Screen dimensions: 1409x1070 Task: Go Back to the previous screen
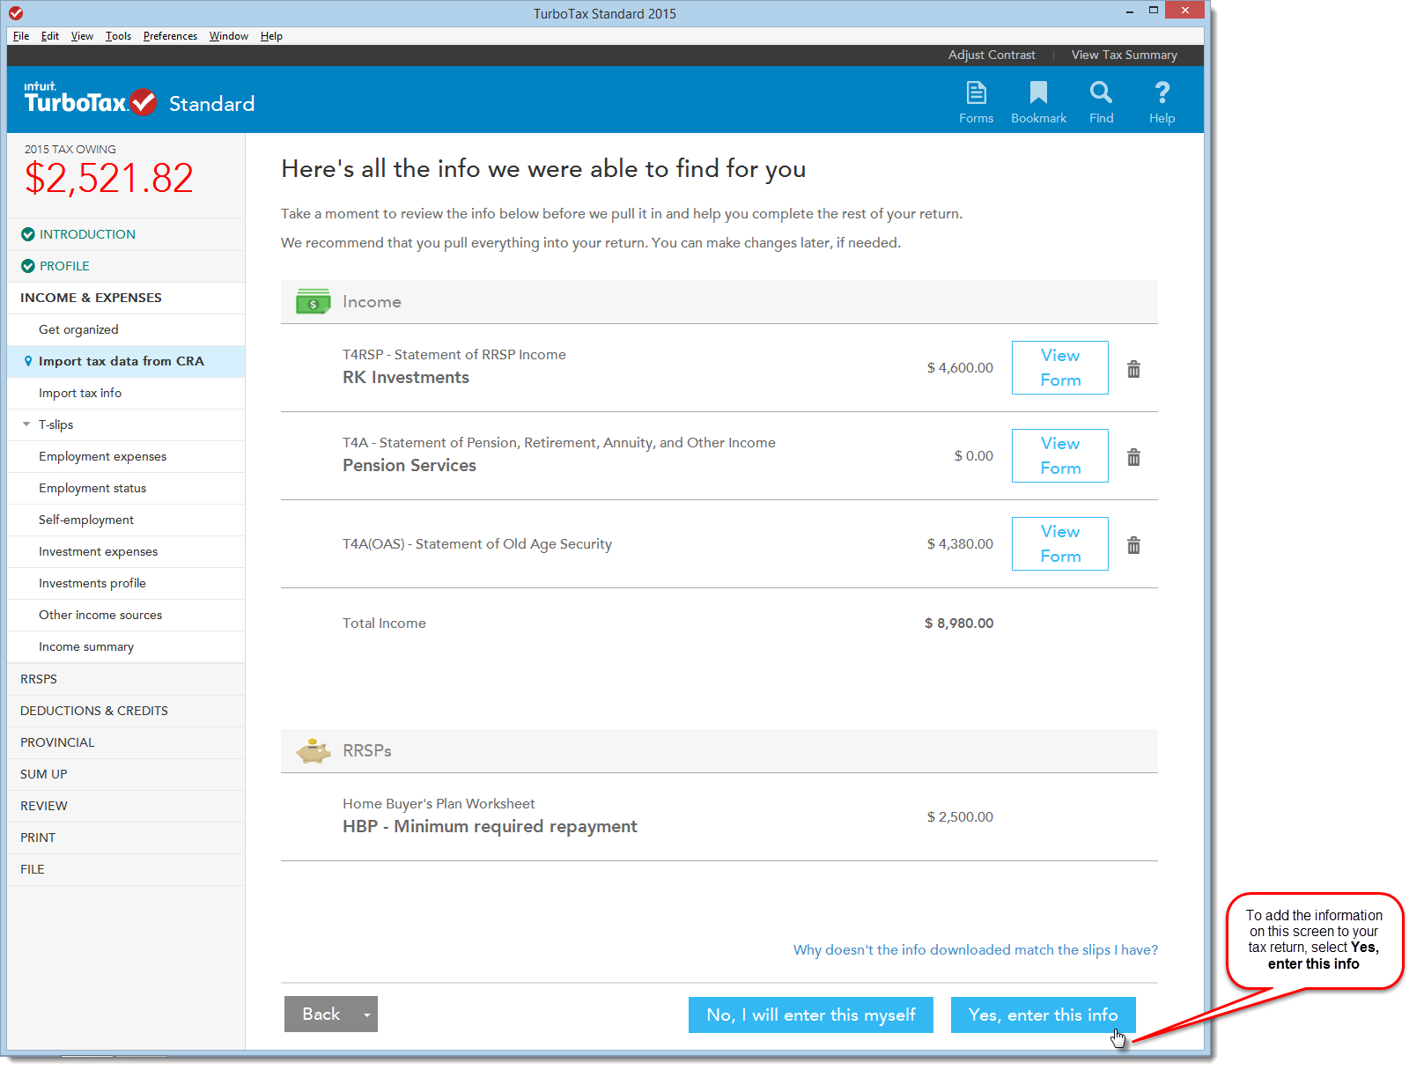click(321, 1015)
